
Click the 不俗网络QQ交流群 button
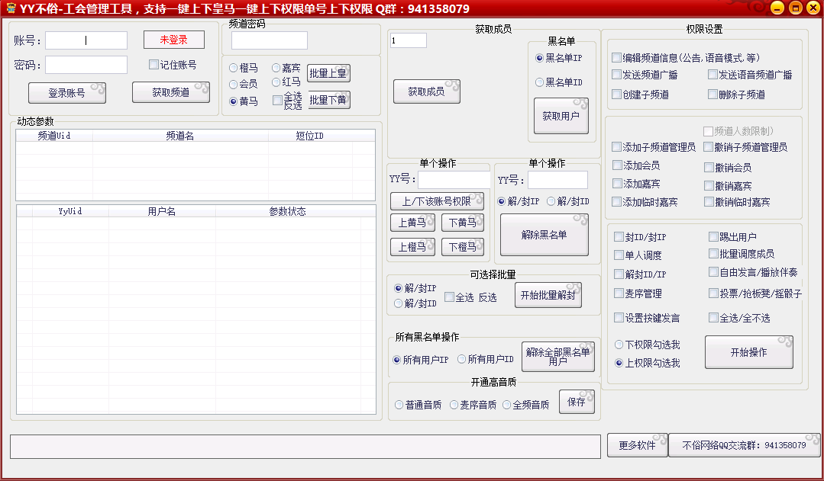(744, 445)
